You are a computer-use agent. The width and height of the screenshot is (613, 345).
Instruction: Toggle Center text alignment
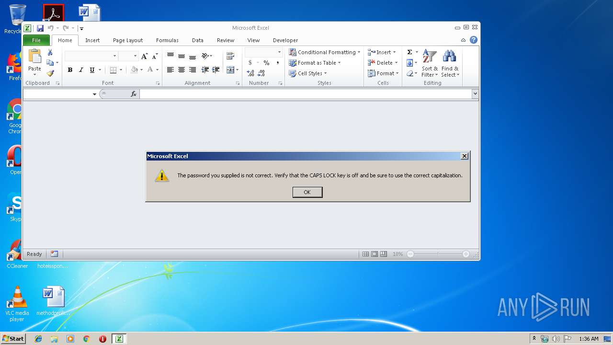tap(182, 70)
